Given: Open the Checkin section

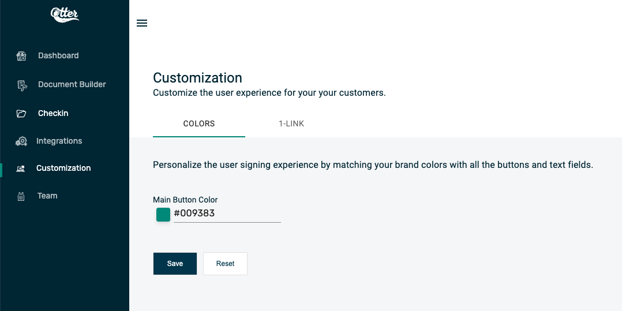Looking at the screenshot, I should [53, 113].
